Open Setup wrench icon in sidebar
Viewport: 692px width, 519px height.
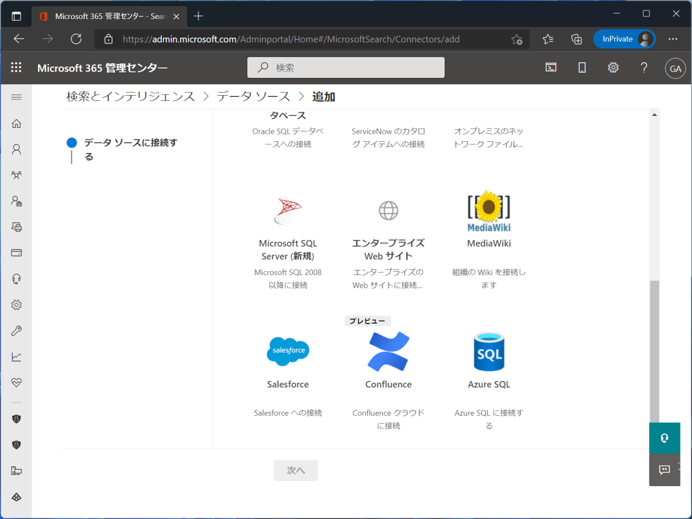click(x=16, y=331)
